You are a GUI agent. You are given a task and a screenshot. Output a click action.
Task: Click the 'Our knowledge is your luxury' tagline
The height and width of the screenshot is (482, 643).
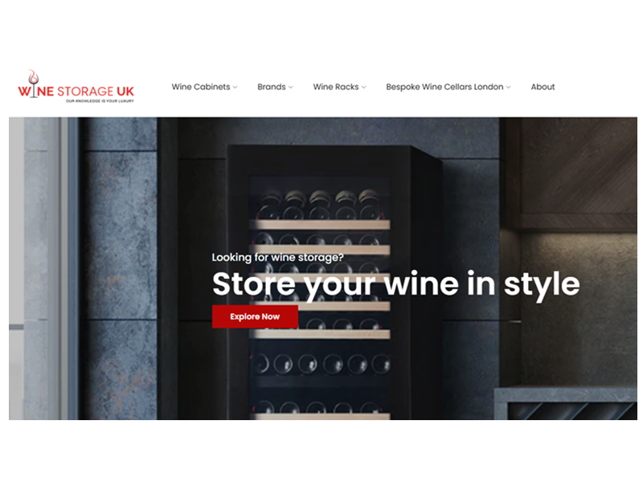click(x=100, y=101)
